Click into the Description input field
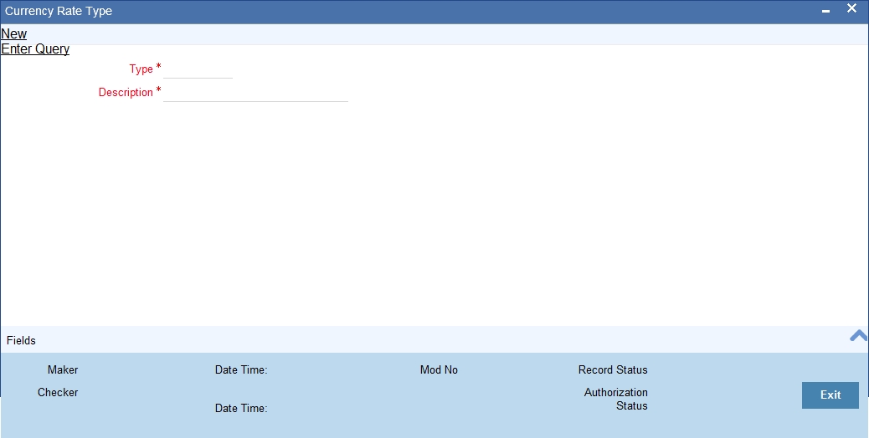This screenshot has width=869, height=438. pos(255,93)
